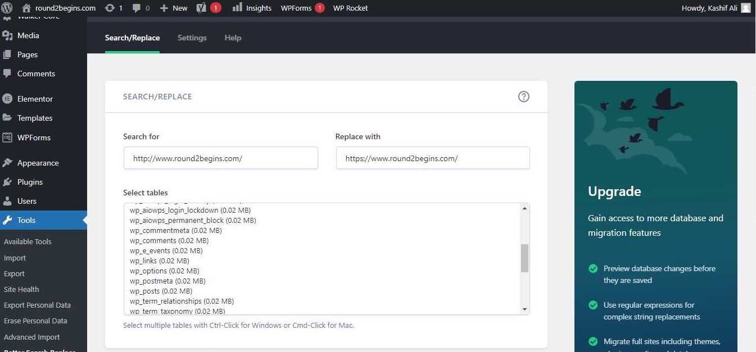Click the help question mark icon
Viewport: 756px width, 352px height.
tap(523, 97)
